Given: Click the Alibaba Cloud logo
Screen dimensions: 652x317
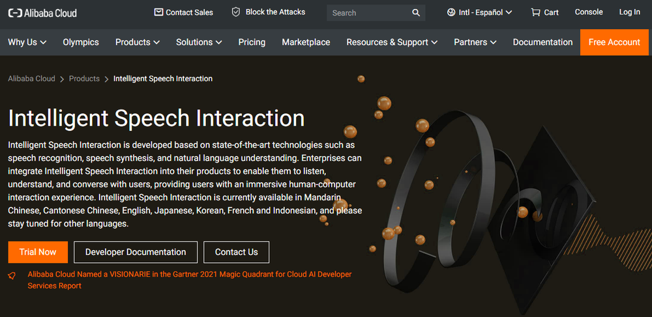Looking at the screenshot, I should (42, 13).
